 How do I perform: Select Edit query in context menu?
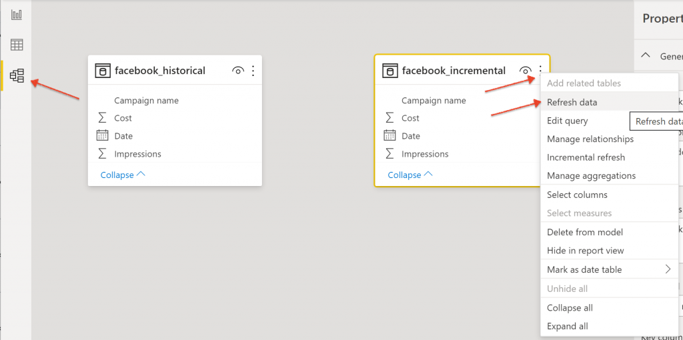567,121
